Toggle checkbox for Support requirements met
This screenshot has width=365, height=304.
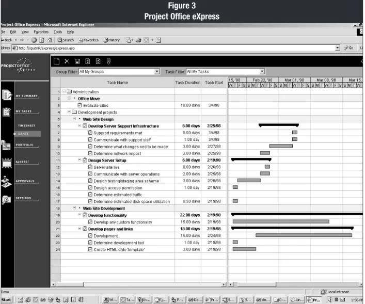tap(90, 133)
